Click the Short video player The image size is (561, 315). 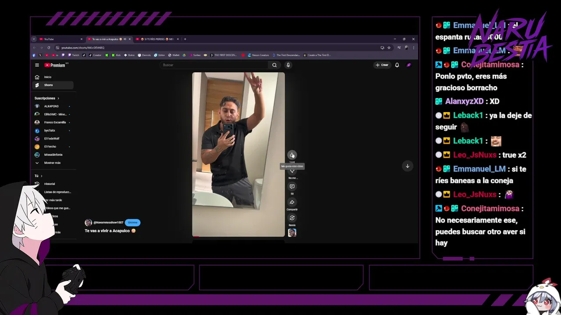(238, 154)
